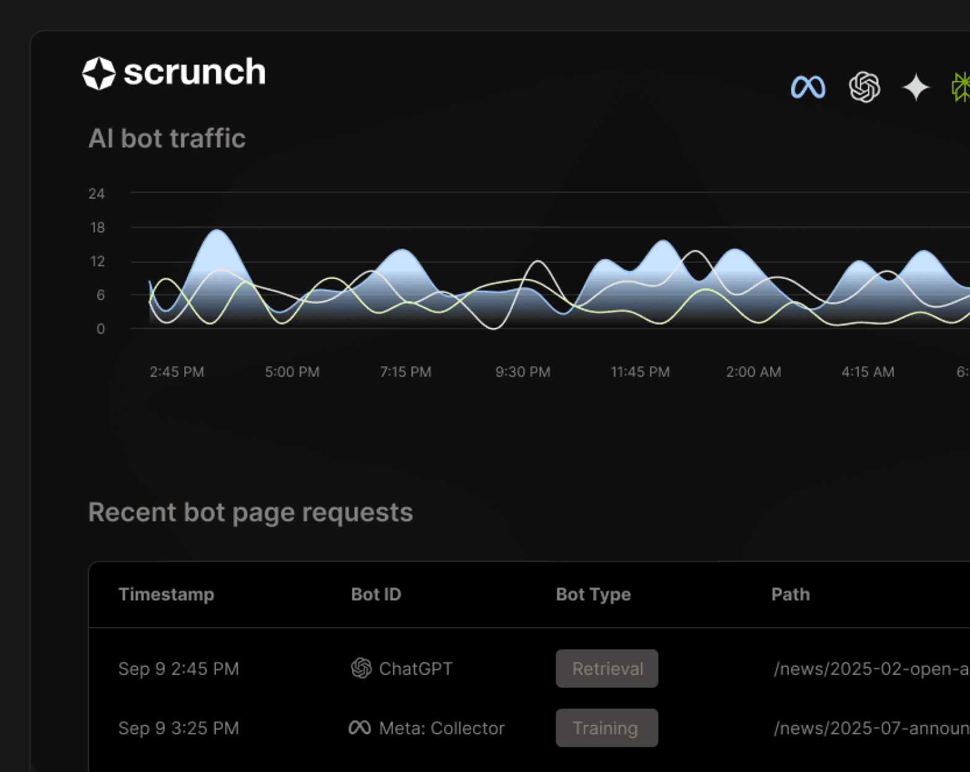Open the /news/2025-07-announ path link
The height and width of the screenshot is (772, 970).
pos(872,728)
